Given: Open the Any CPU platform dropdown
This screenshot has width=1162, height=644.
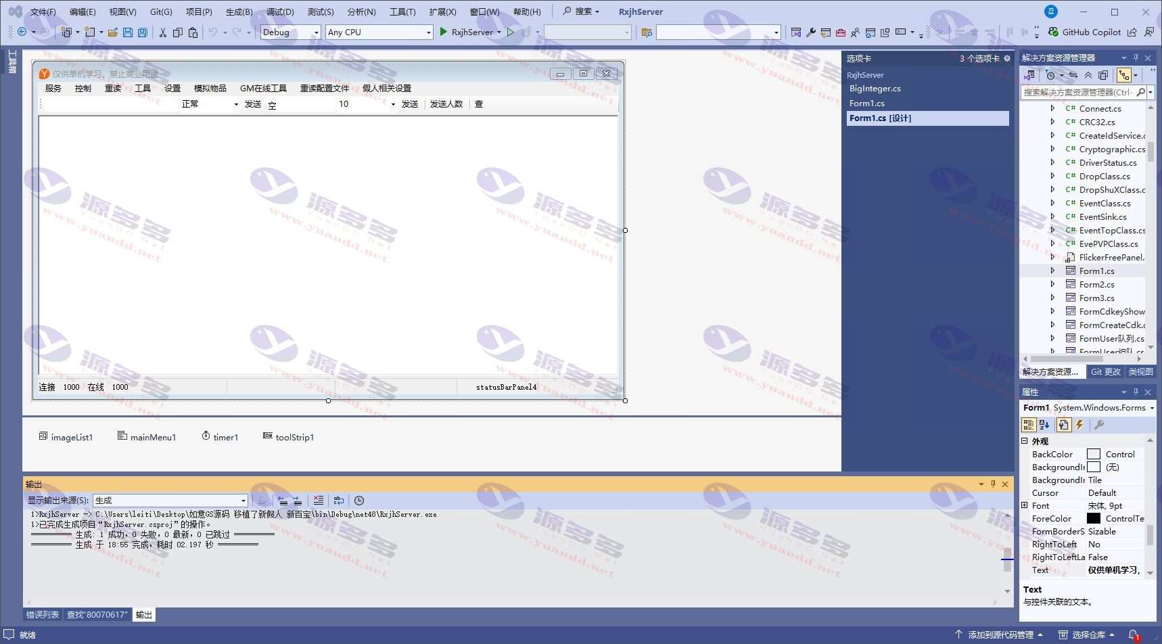Looking at the screenshot, I should [428, 32].
